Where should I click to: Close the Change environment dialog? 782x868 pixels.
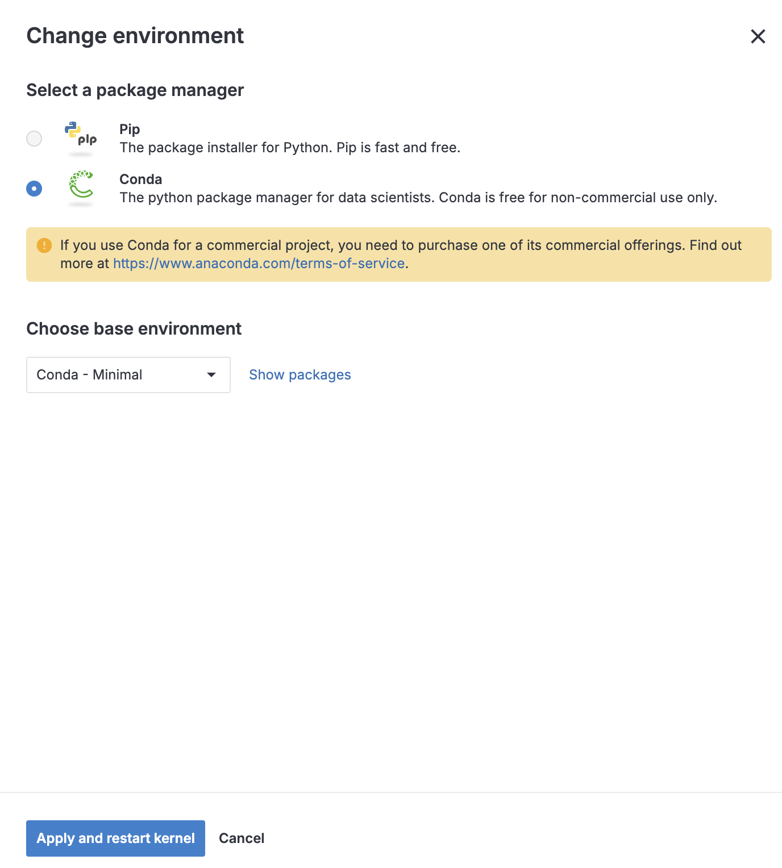pos(758,36)
